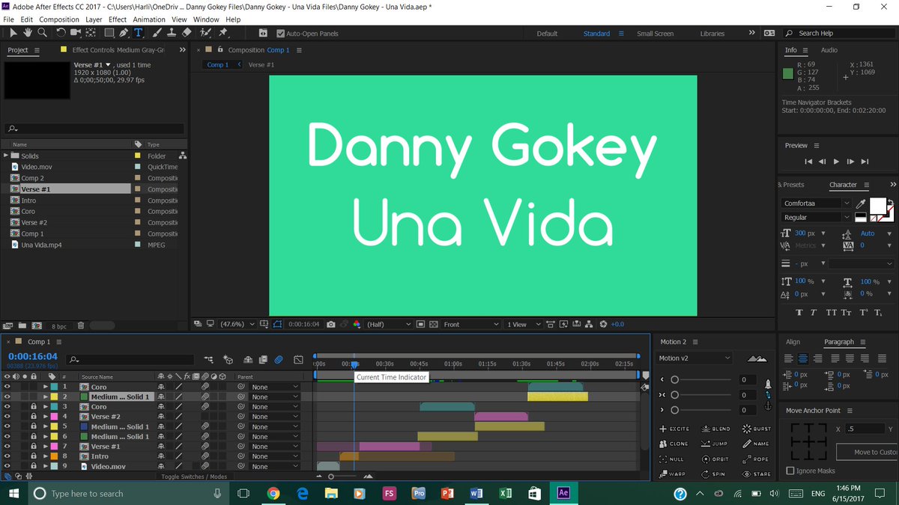Take a snapshot of the composition view
Viewport: 899px width, 505px height.
click(331, 325)
